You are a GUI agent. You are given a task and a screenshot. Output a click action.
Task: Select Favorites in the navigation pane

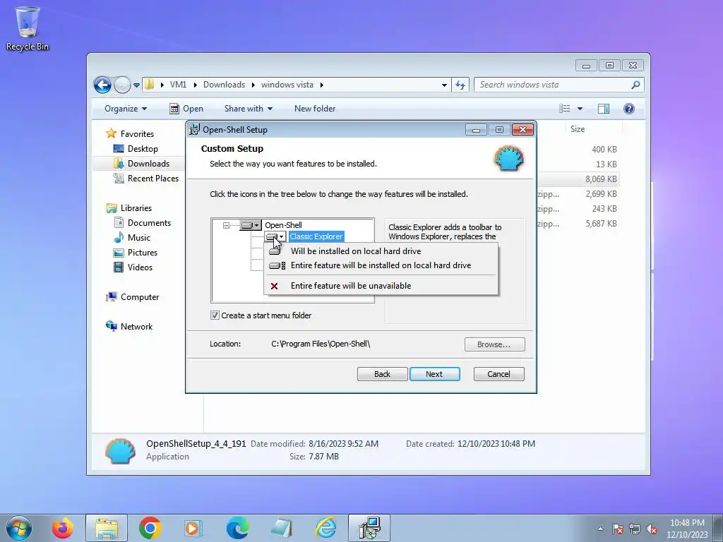pos(137,133)
